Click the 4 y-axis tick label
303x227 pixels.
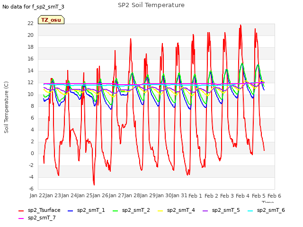pos(32,130)
